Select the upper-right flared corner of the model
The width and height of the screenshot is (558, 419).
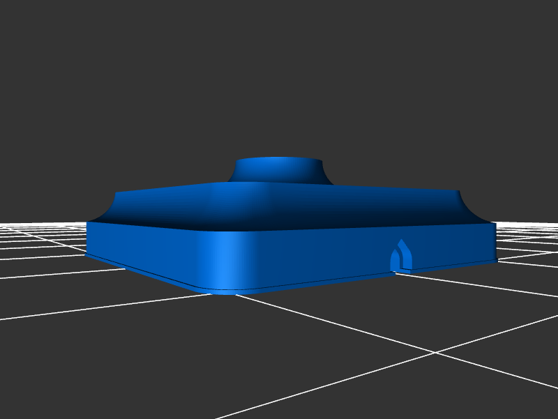click(469, 206)
